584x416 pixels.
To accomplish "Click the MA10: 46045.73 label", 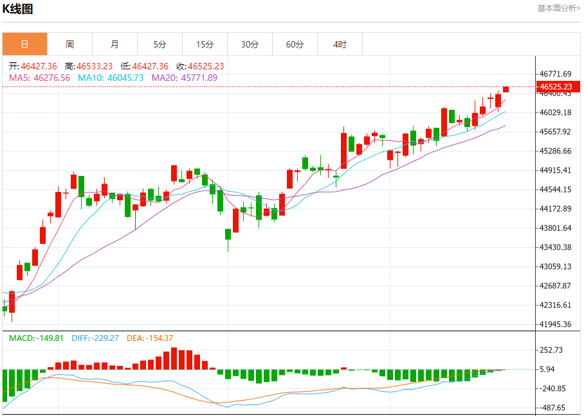I will (x=111, y=78).
